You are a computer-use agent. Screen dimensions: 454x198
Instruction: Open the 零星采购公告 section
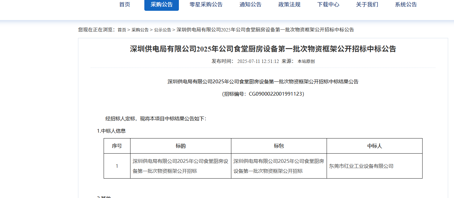[x=206, y=5]
